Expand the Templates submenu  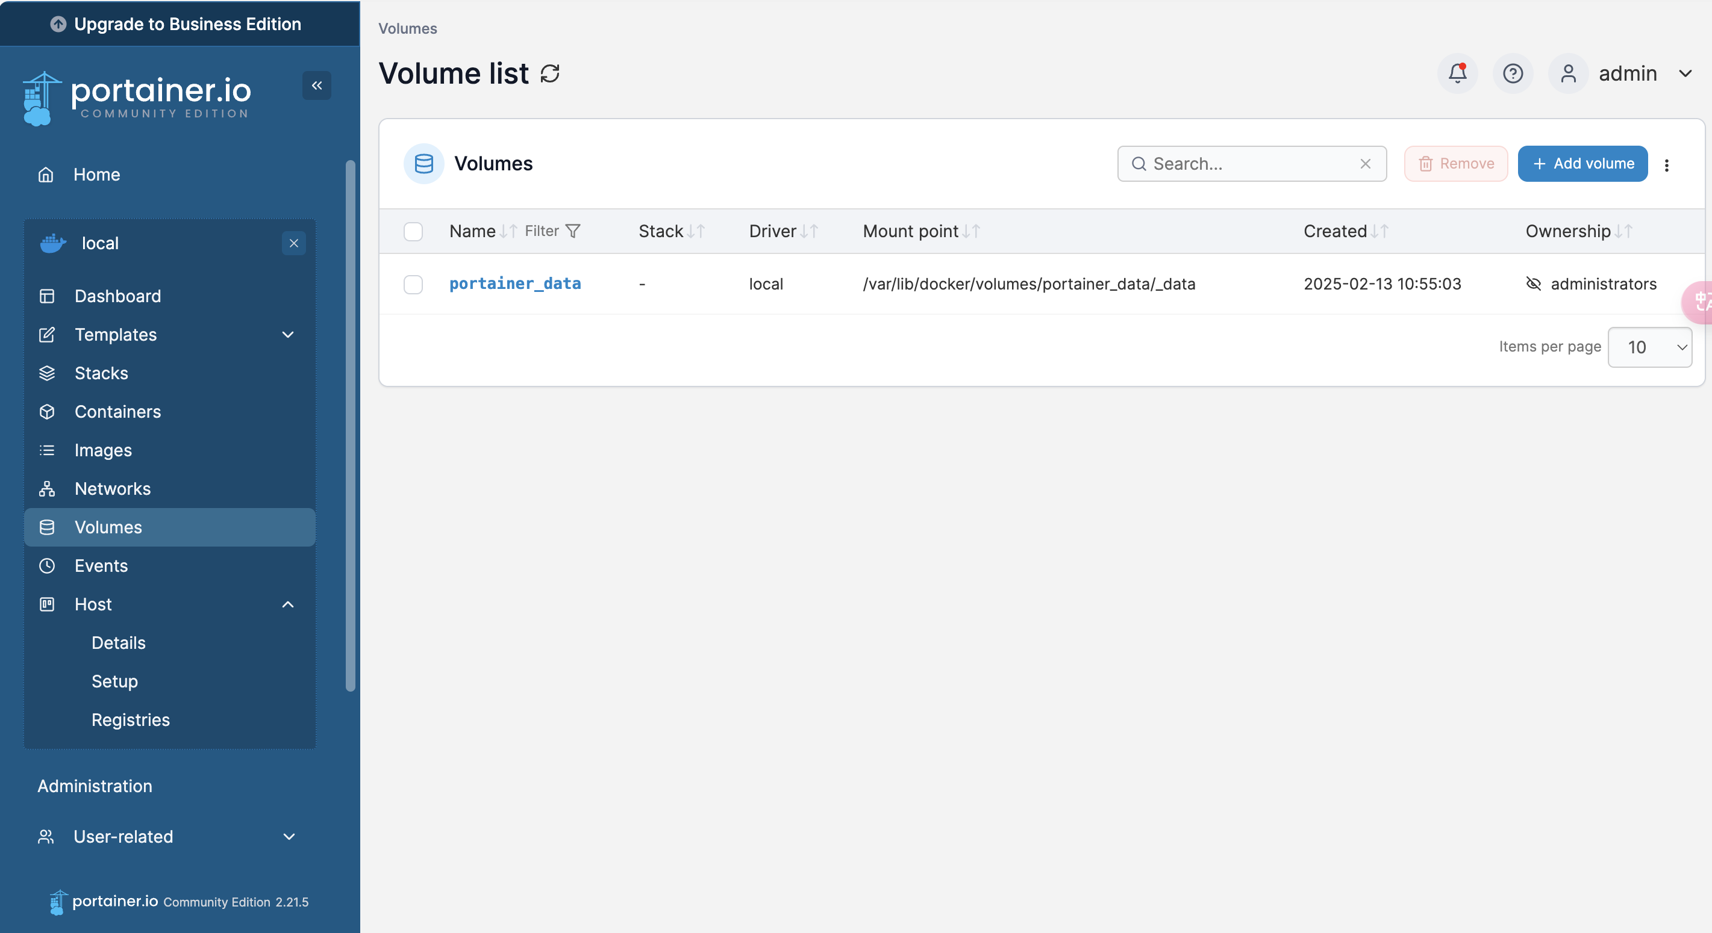coord(288,335)
